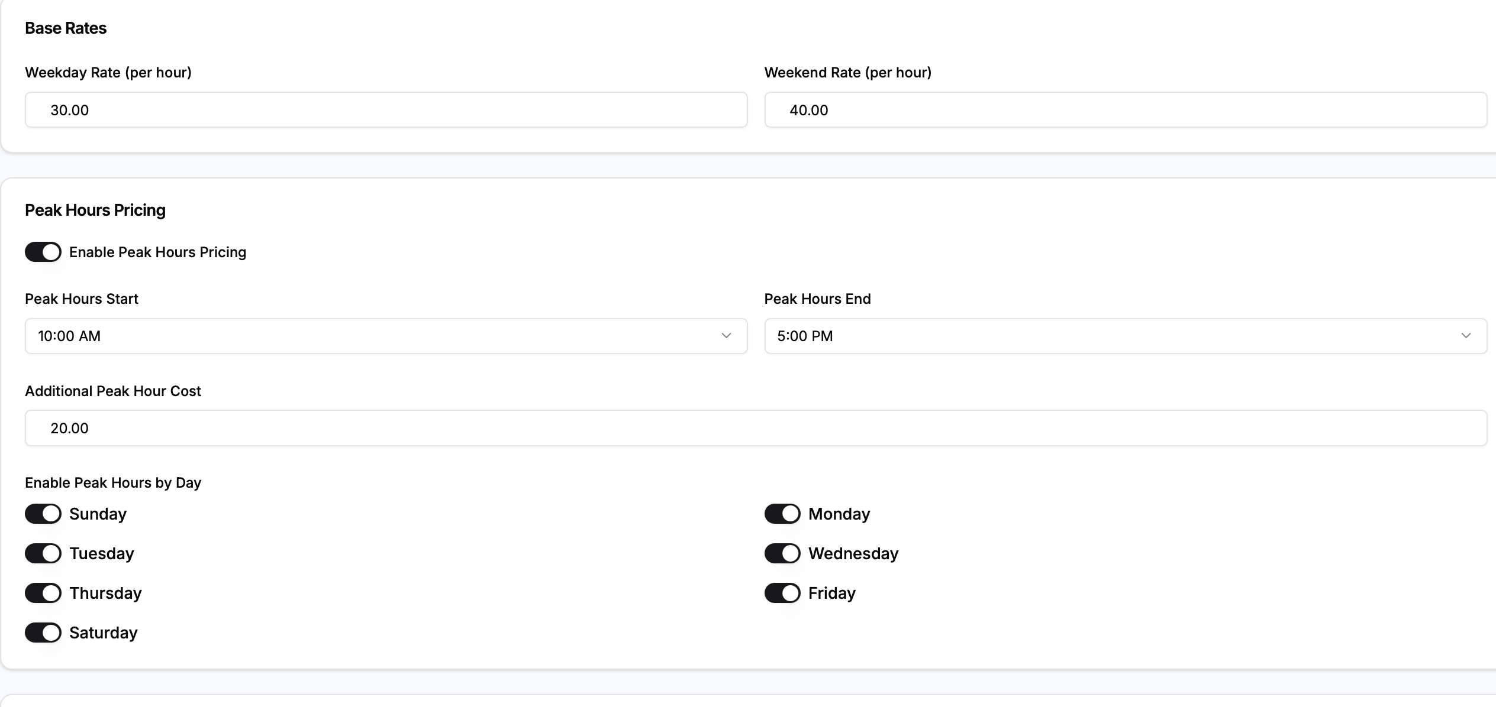Select the Weekday Rate input field
This screenshot has height=707, width=1496.
(x=385, y=110)
